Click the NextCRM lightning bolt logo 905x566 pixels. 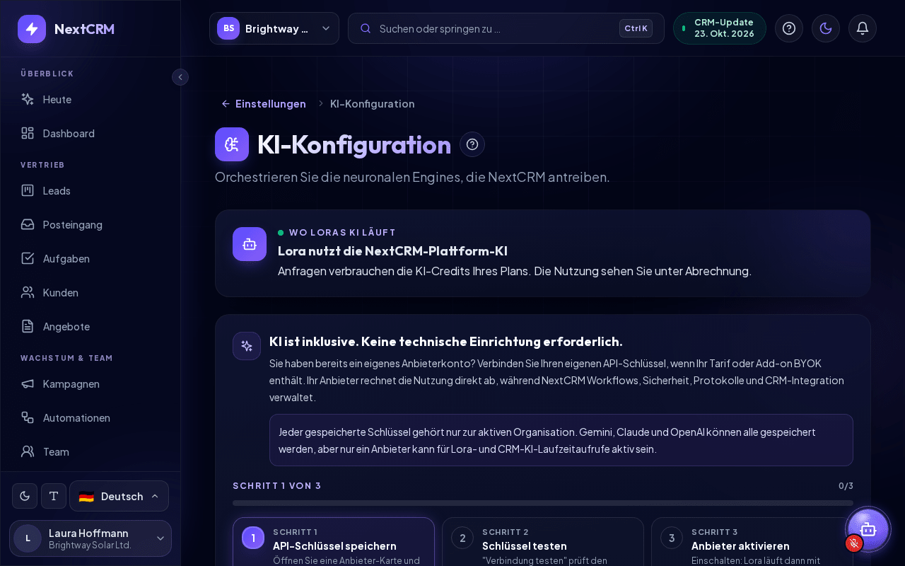click(32, 29)
